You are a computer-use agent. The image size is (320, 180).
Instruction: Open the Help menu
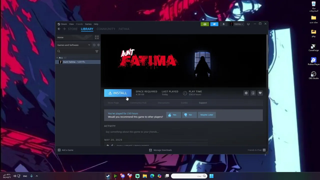(x=96, y=24)
